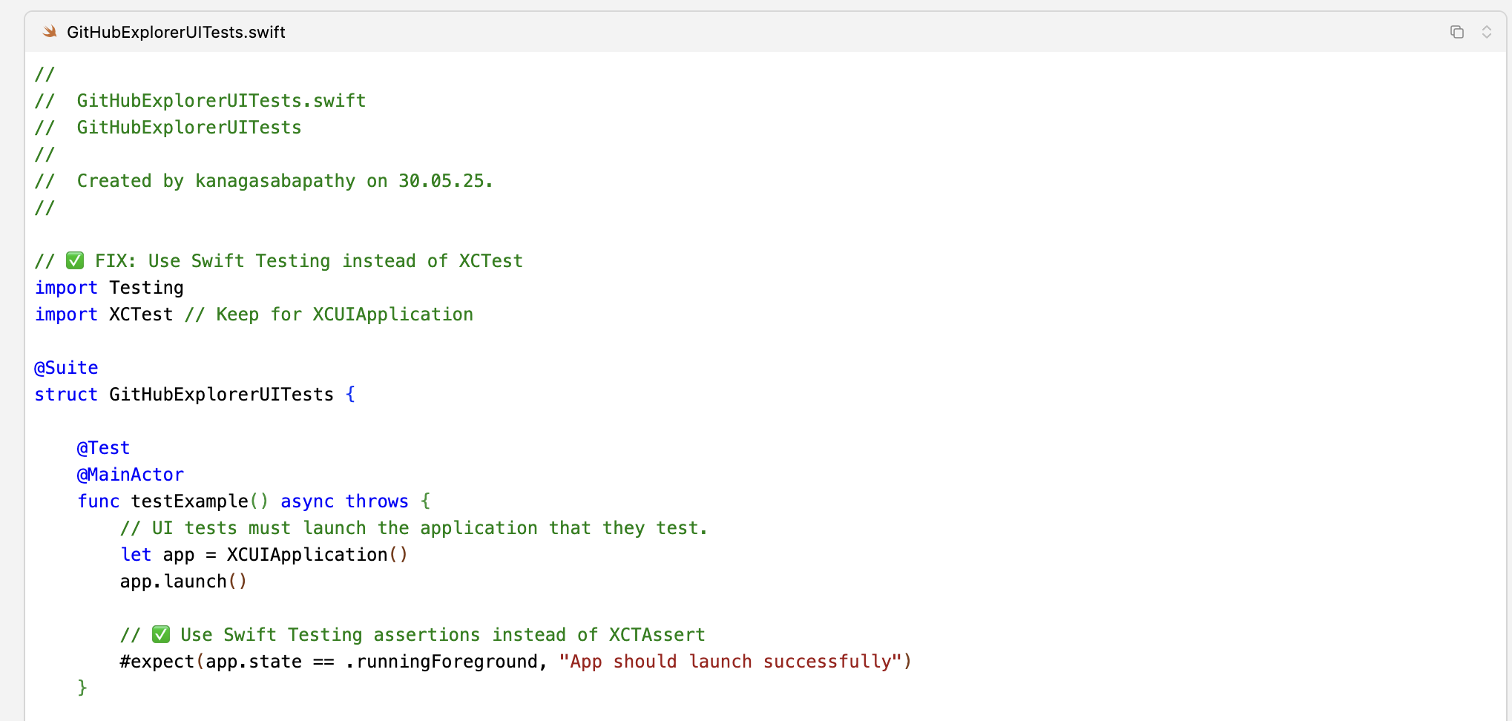Click 'func testExample()' declaration
Viewport: 1512px width, 721px height.
click(x=173, y=501)
